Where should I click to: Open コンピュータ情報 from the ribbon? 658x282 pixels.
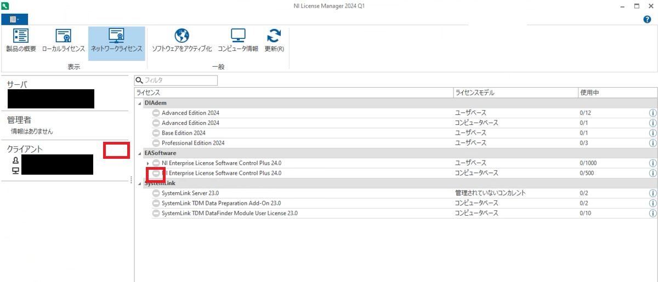click(x=237, y=41)
